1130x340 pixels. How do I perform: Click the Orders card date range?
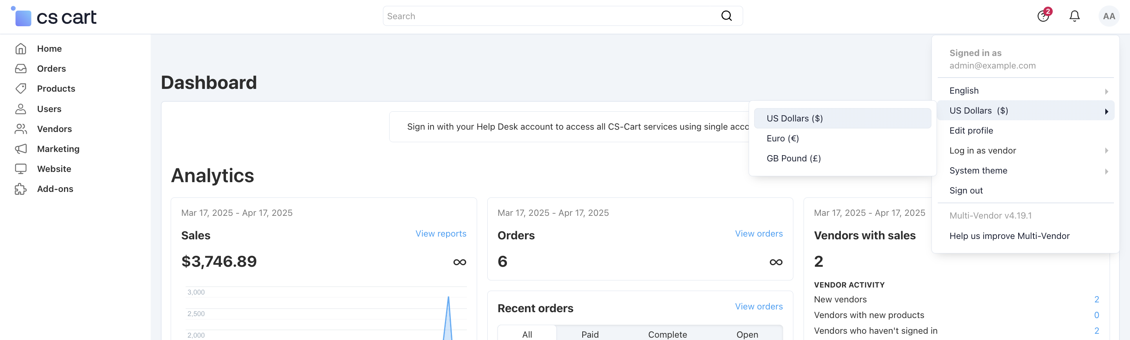553,213
